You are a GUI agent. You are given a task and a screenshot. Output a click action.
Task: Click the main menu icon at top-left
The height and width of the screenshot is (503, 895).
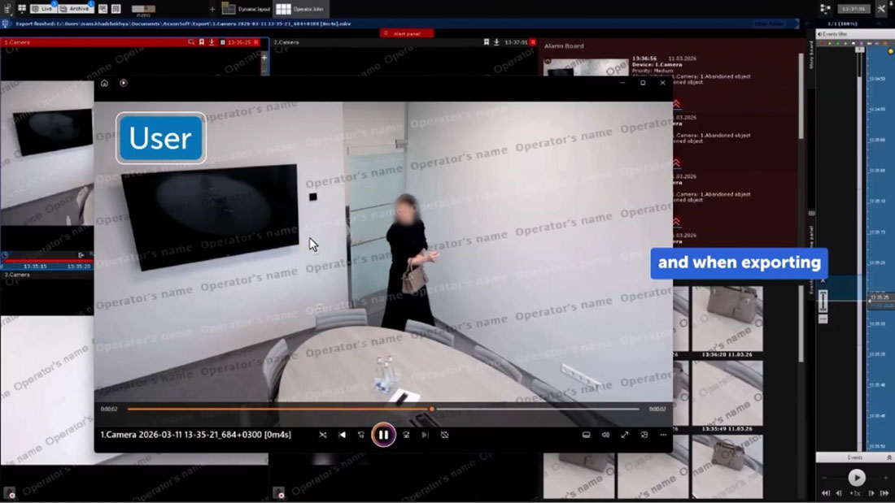pos(7,9)
